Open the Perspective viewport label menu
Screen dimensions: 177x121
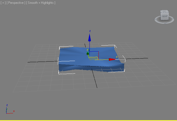pos(16,3)
